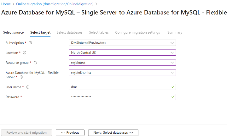Click the User name green validation checkmark

[x=173, y=87]
